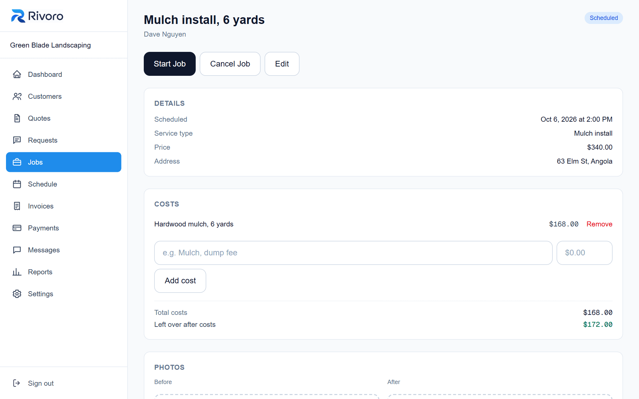Viewport: 639px width, 399px height.
Task: Open Quotes from the sidebar
Action: click(64, 118)
